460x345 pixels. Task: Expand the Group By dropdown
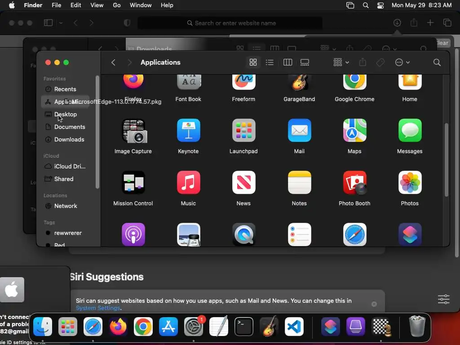coord(341,62)
